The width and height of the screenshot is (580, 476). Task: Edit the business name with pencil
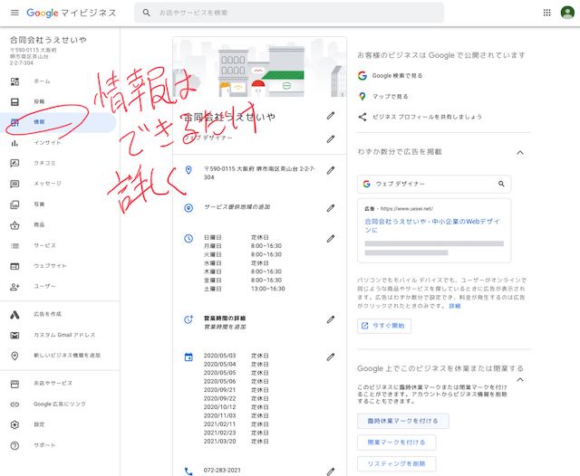(331, 116)
